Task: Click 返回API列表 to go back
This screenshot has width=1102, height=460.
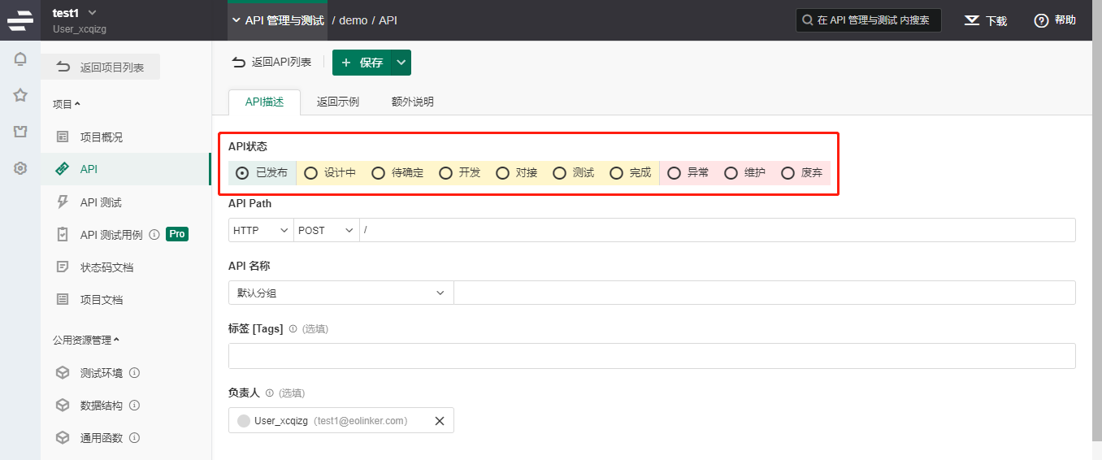Action: click(x=271, y=63)
